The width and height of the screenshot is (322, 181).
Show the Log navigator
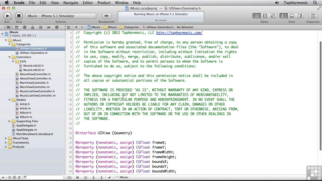click(x=57, y=27)
